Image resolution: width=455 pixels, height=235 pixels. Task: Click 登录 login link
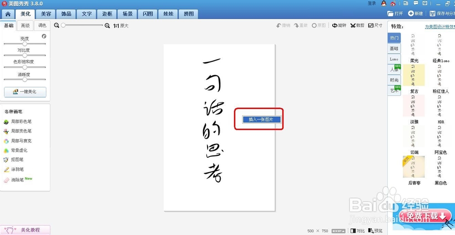coord(372,4)
